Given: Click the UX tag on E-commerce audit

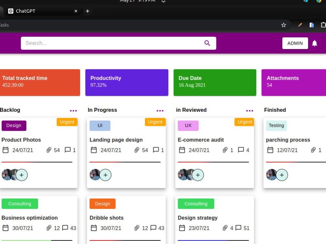Looking at the screenshot, I should 188,126.
